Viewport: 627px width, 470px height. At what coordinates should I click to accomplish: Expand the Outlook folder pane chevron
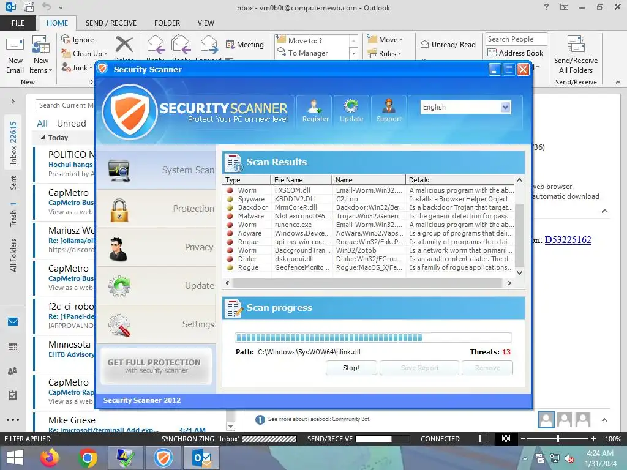pos(13,102)
